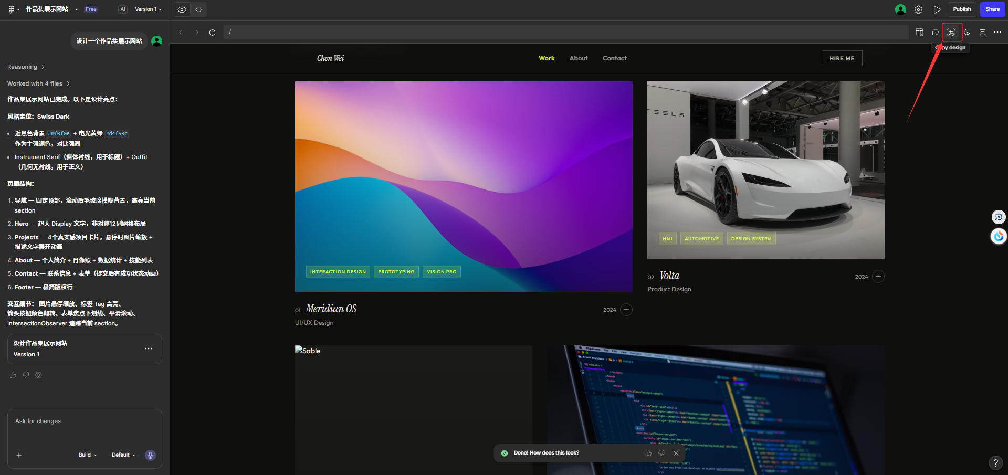Select the About nav item
1008x475 pixels.
pyautogui.click(x=579, y=58)
